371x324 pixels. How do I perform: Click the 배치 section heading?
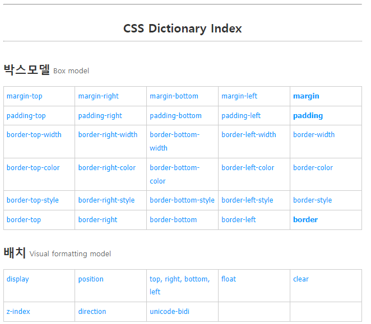[x=15, y=252]
